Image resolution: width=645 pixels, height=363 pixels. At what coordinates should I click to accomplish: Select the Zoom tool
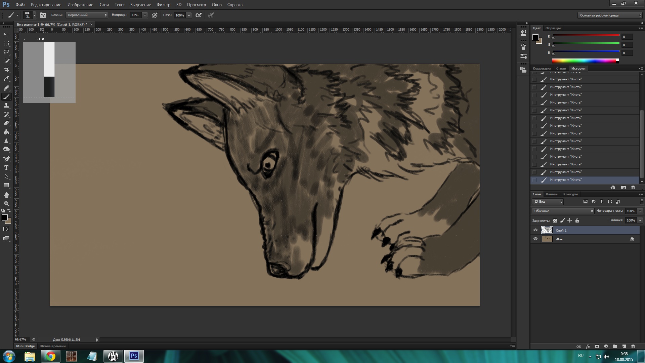tap(6, 204)
